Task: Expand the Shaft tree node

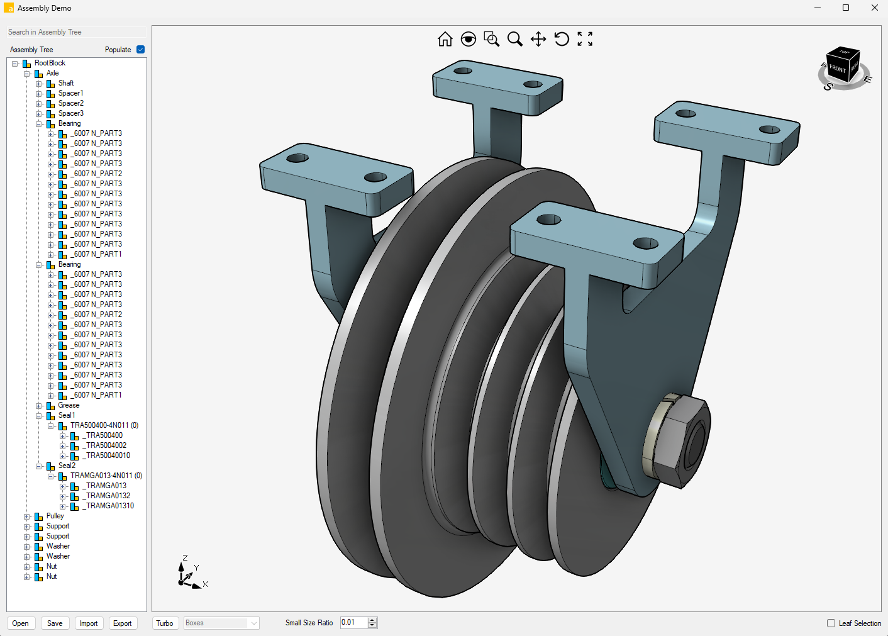Action: click(39, 84)
